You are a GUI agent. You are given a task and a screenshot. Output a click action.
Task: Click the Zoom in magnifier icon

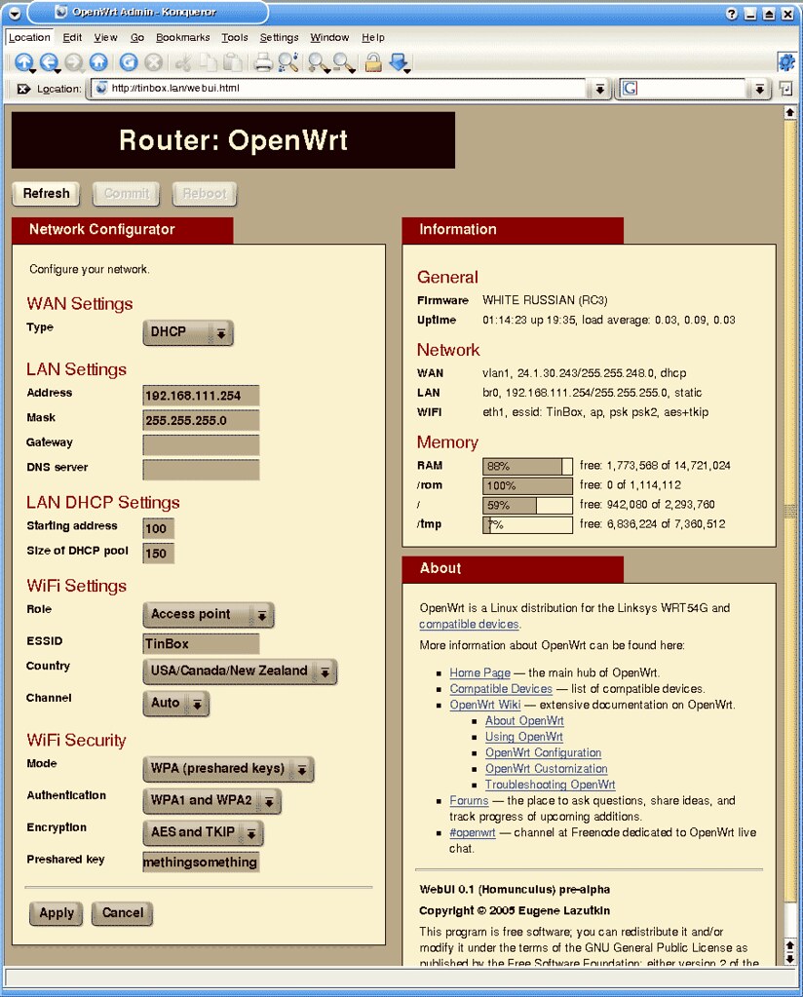point(319,62)
